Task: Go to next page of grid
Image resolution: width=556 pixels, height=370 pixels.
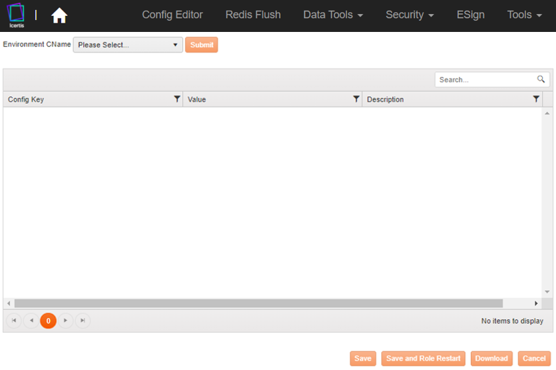Action: pyautogui.click(x=65, y=321)
